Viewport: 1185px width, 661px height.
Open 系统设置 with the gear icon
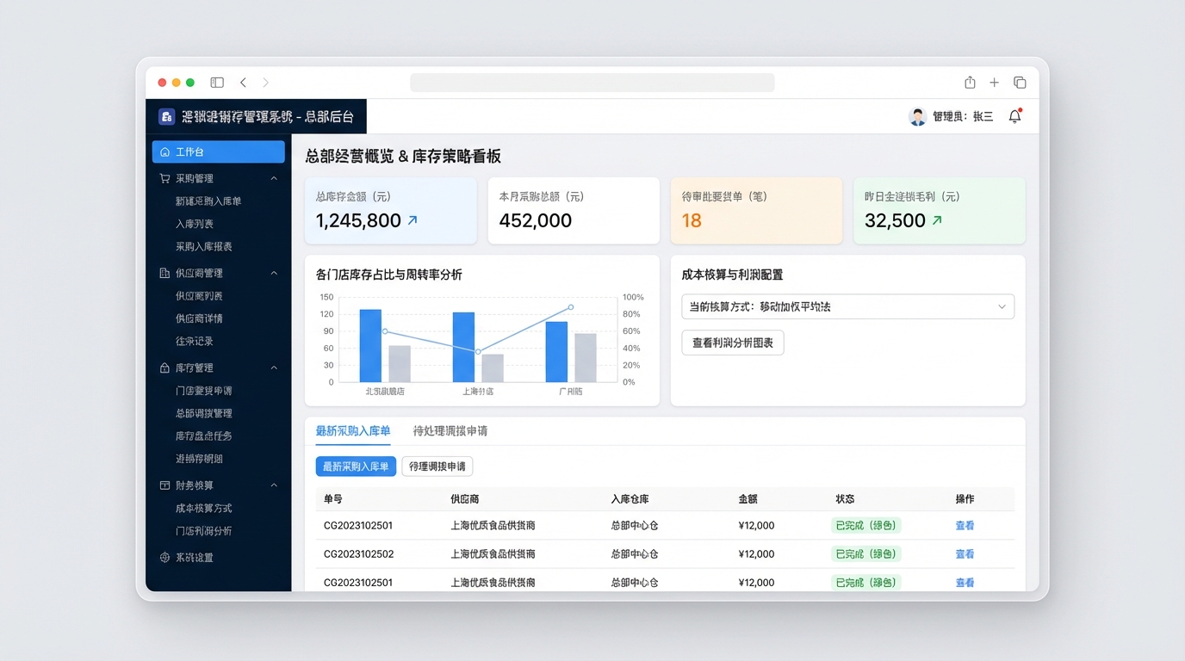(x=165, y=558)
